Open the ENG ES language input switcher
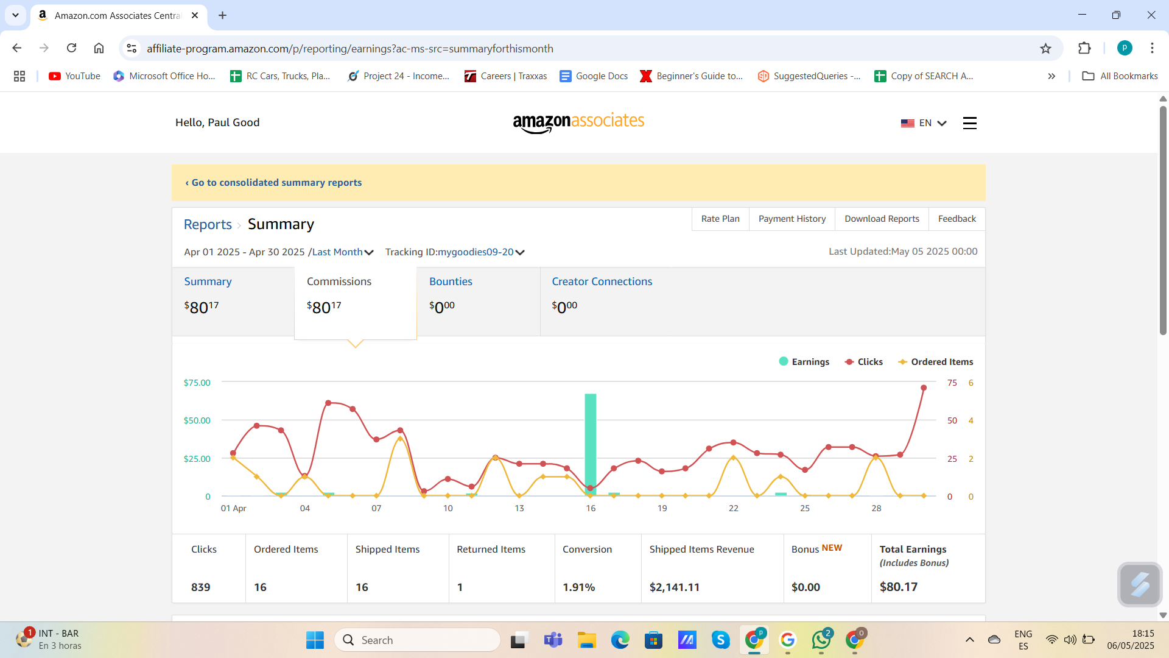 click(1023, 640)
